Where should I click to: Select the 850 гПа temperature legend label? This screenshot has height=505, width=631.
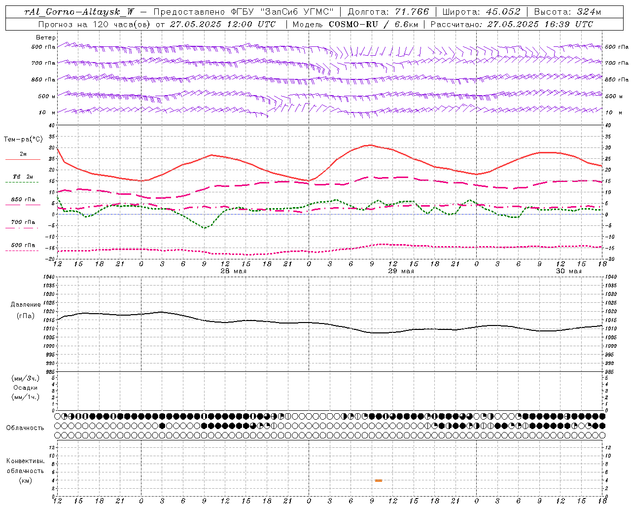(23, 200)
